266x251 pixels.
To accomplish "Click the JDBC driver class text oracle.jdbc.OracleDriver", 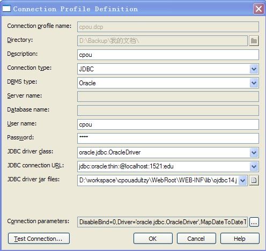I will [110, 152].
